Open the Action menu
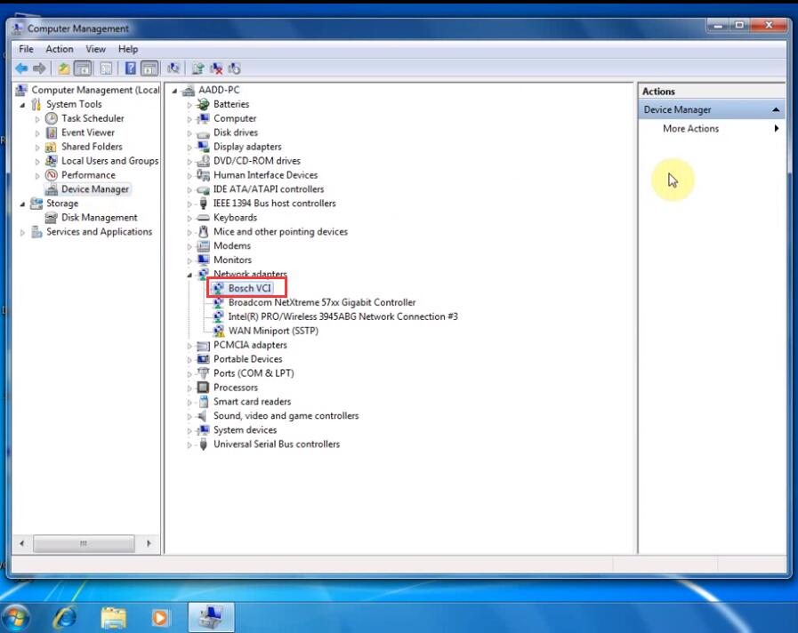The image size is (798, 633). [x=60, y=49]
